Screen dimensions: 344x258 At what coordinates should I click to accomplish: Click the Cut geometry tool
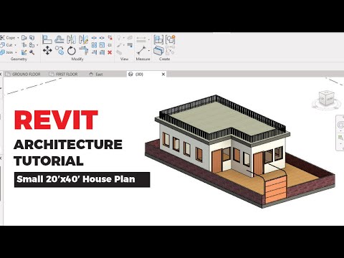pos(6,45)
